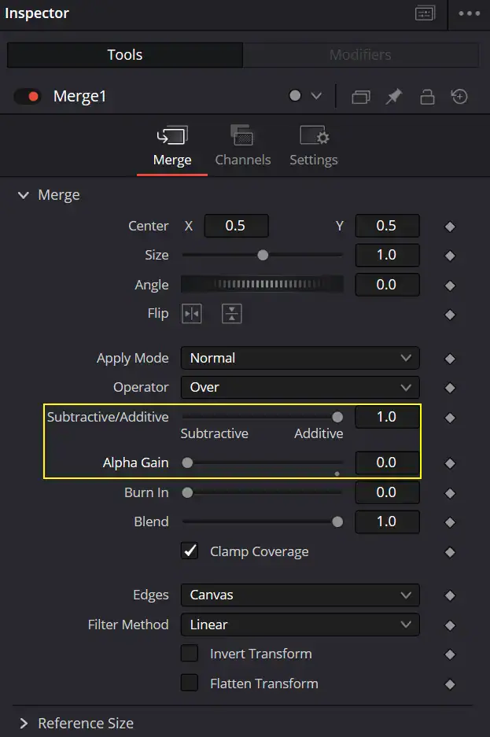Open the Operator dropdown
This screenshot has height=737, width=490.
(300, 387)
